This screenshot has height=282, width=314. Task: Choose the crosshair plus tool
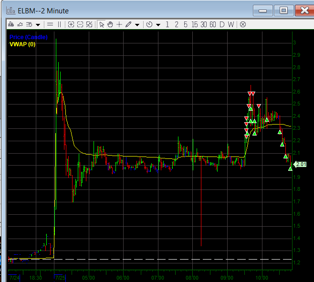tap(119, 24)
